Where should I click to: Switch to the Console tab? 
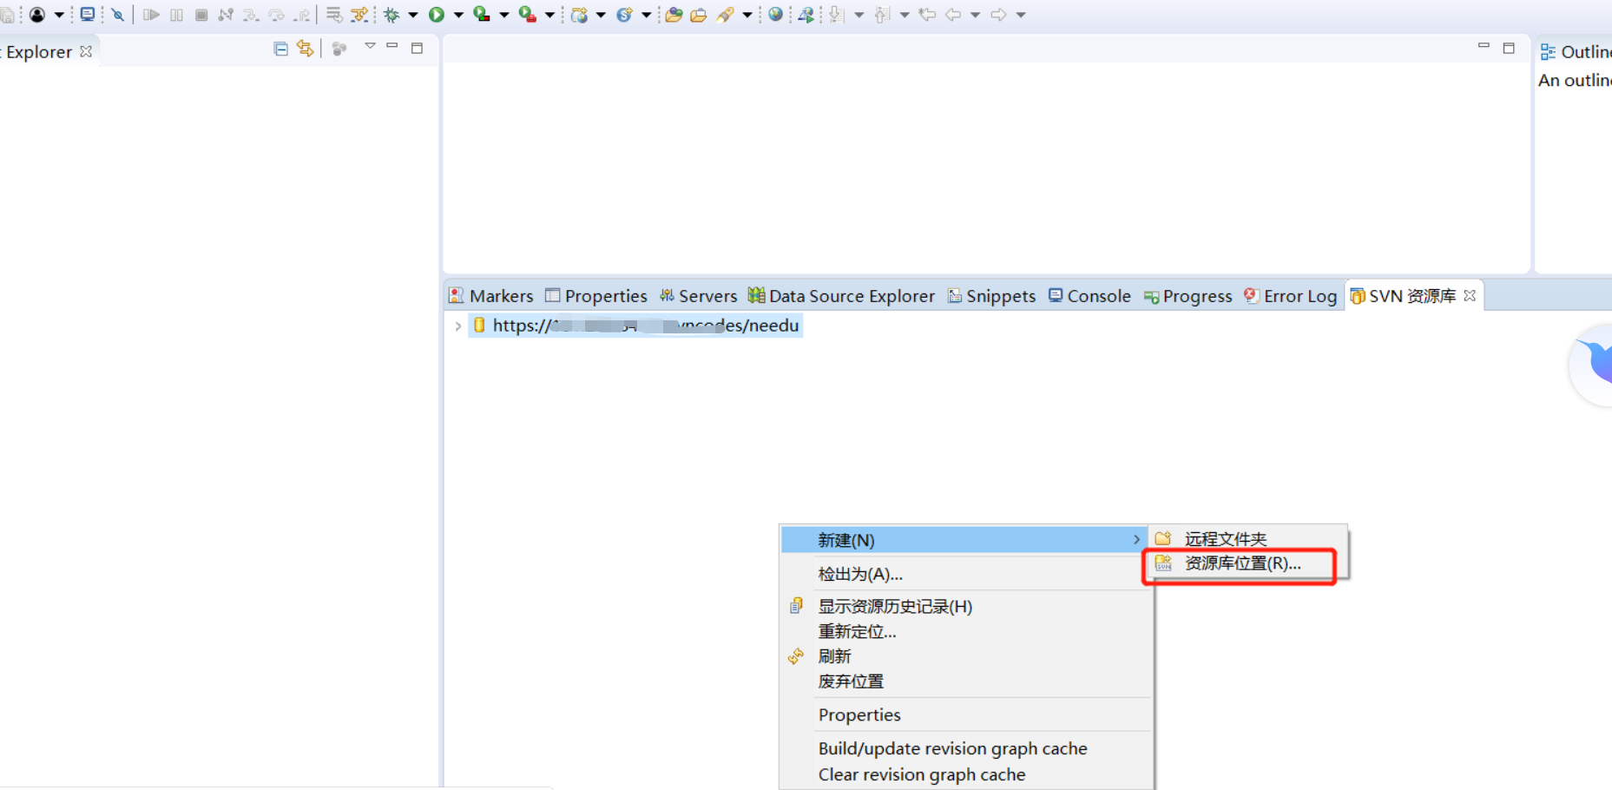click(1098, 295)
